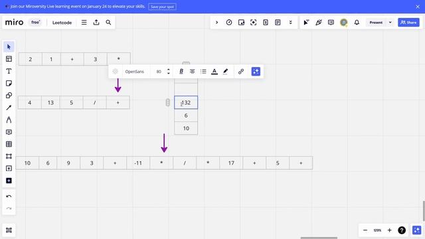Search the board
Screen dimensions: 425x239
click(x=108, y=23)
